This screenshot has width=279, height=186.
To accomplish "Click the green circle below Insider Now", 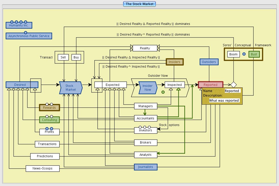I will pos(163,92).
